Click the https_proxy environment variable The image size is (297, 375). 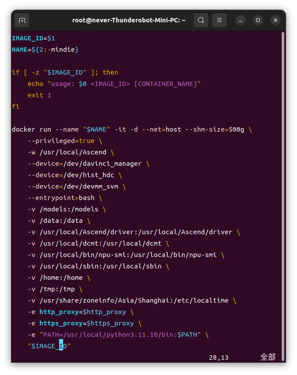(x=61, y=323)
